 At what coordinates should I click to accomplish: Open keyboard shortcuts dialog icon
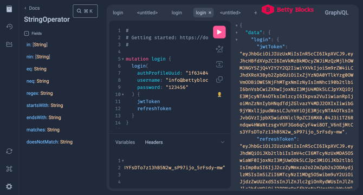point(9,169)
